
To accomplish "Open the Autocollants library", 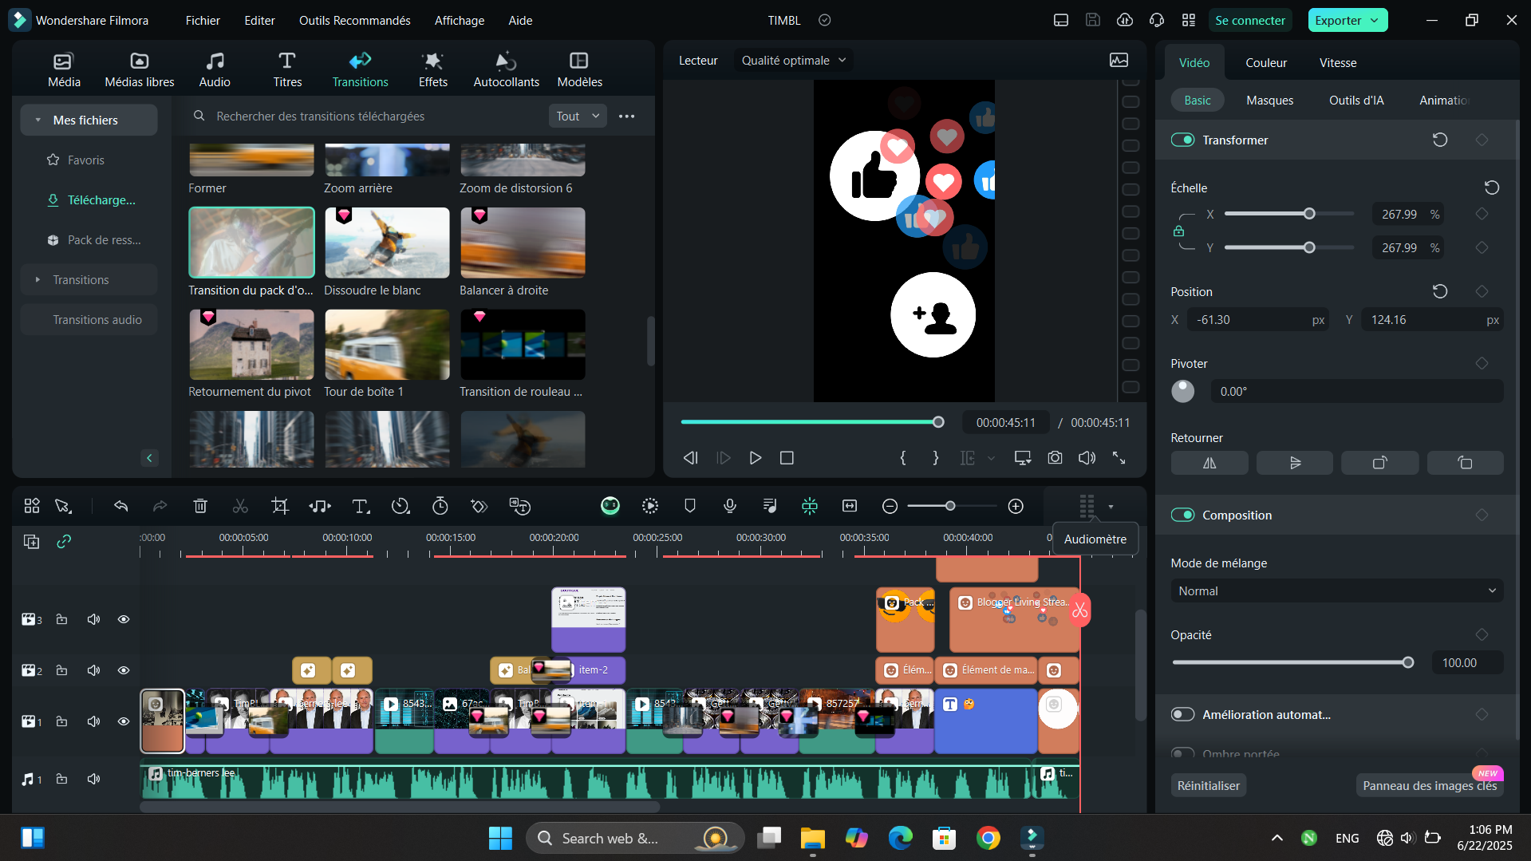I will click(x=507, y=70).
